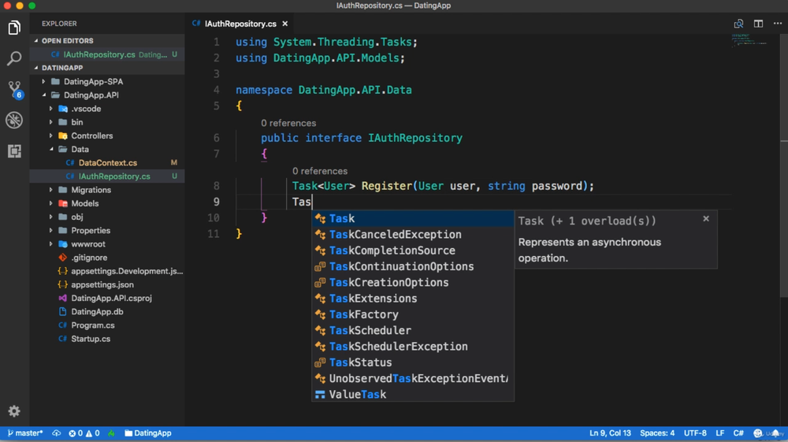Expand the Models folder
This screenshot has height=442, width=788.
pos(107,203)
